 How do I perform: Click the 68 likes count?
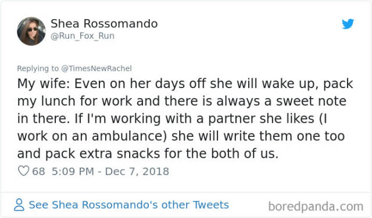(39, 171)
